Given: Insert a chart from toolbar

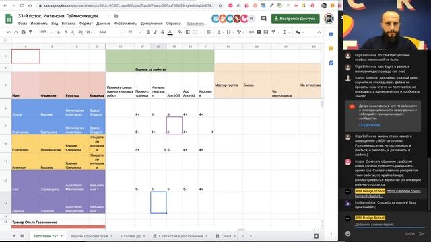Looking at the screenshot, I should (x=266, y=32).
